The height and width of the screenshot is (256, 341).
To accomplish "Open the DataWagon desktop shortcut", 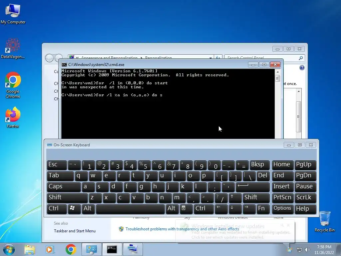I will [x=13, y=48].
